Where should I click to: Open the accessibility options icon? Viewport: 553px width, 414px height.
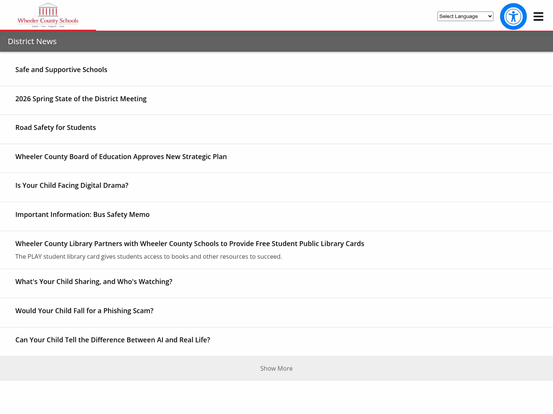coord(513,16)
